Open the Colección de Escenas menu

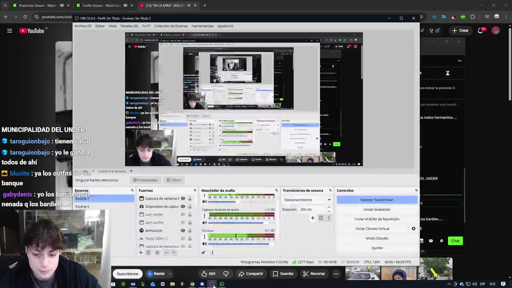[171, 26]
